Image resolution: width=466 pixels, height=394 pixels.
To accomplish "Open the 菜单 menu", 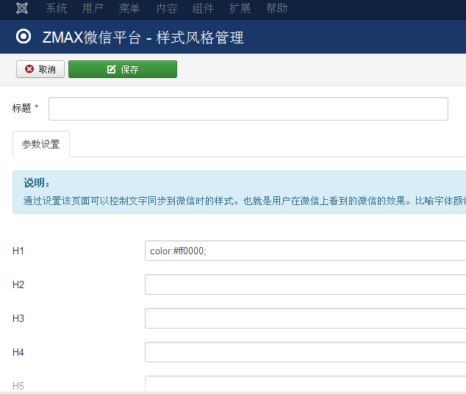I will pos(129,8).
